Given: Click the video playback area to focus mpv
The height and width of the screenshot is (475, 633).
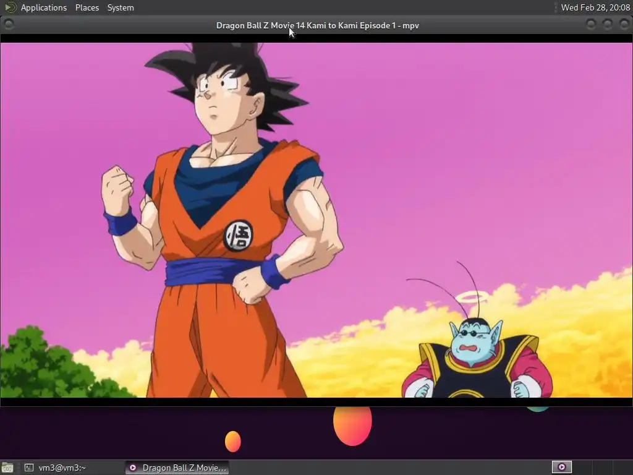Looking at the screenshot, I should coord(316,220).
